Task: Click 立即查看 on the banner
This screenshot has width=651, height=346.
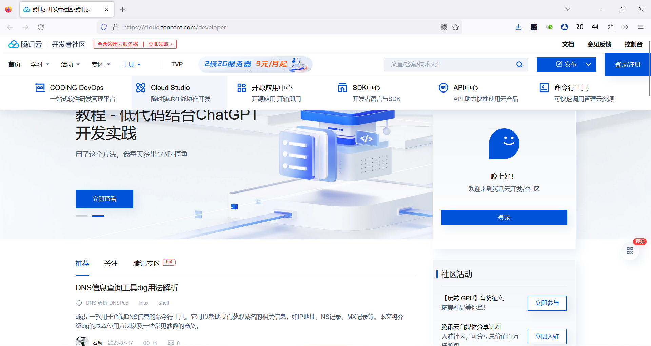Action: [104, 199]
